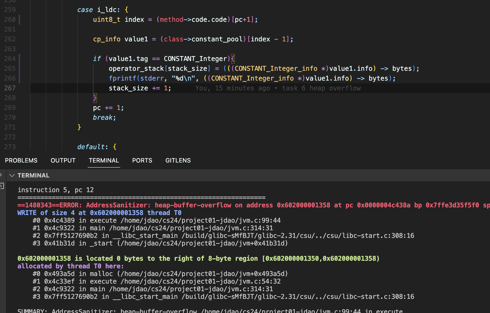Open the git change marker beside line 260
490x313 pixels.
[x=19, y=20]
